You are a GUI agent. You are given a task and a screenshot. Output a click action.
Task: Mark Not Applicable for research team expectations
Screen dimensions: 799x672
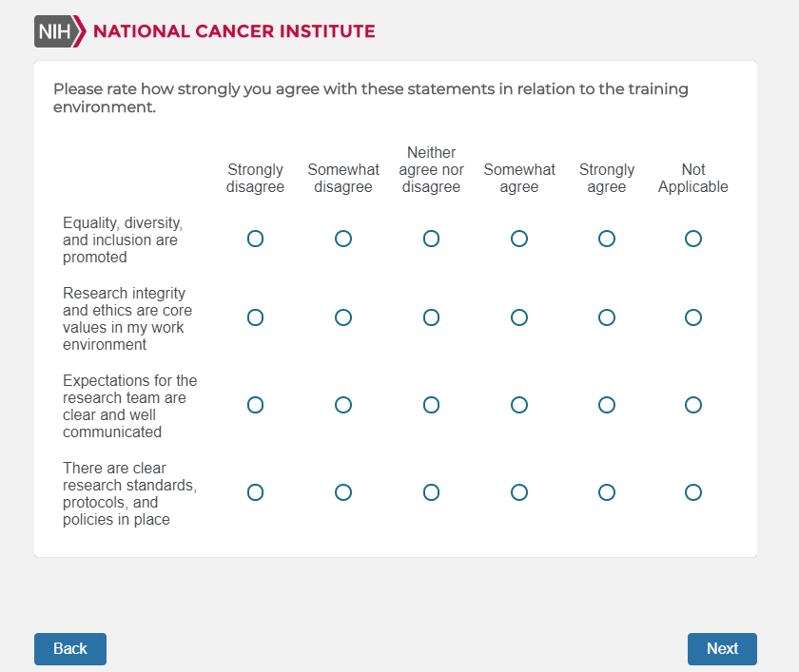pyautogui.click(x=693, y=405)
